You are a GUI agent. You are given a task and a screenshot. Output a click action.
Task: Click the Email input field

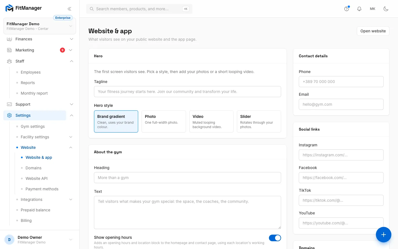click(x=341, y=104)
